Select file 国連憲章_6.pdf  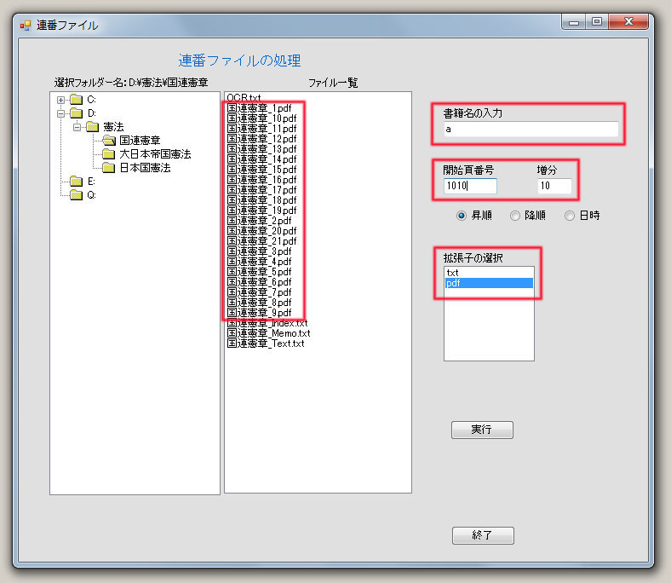click(259, 282)
